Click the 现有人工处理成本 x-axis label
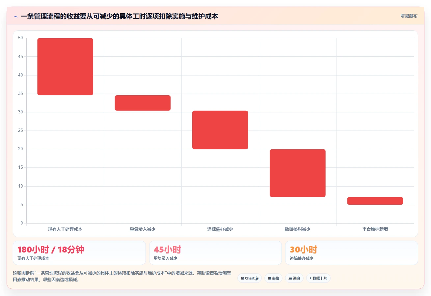The height and width of the screenshot is (296, 431). 65,229
